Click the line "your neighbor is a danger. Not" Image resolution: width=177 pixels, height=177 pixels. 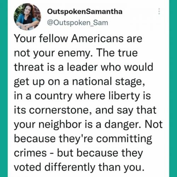coord(88,125)
